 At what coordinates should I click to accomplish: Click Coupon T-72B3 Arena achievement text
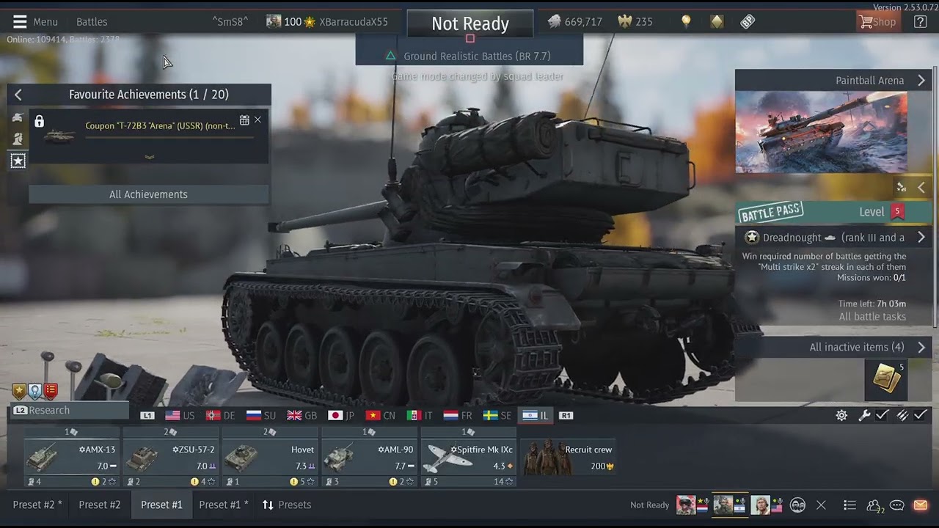pos(160,125)
